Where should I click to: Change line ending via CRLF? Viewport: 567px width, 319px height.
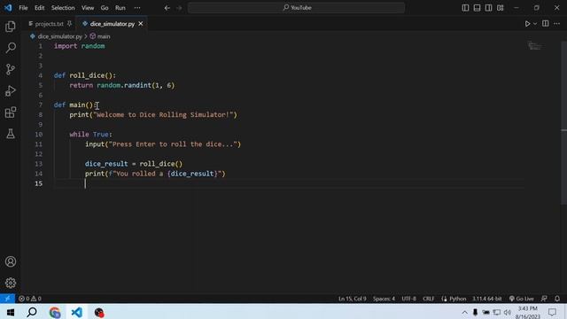[x=429, y=299]
